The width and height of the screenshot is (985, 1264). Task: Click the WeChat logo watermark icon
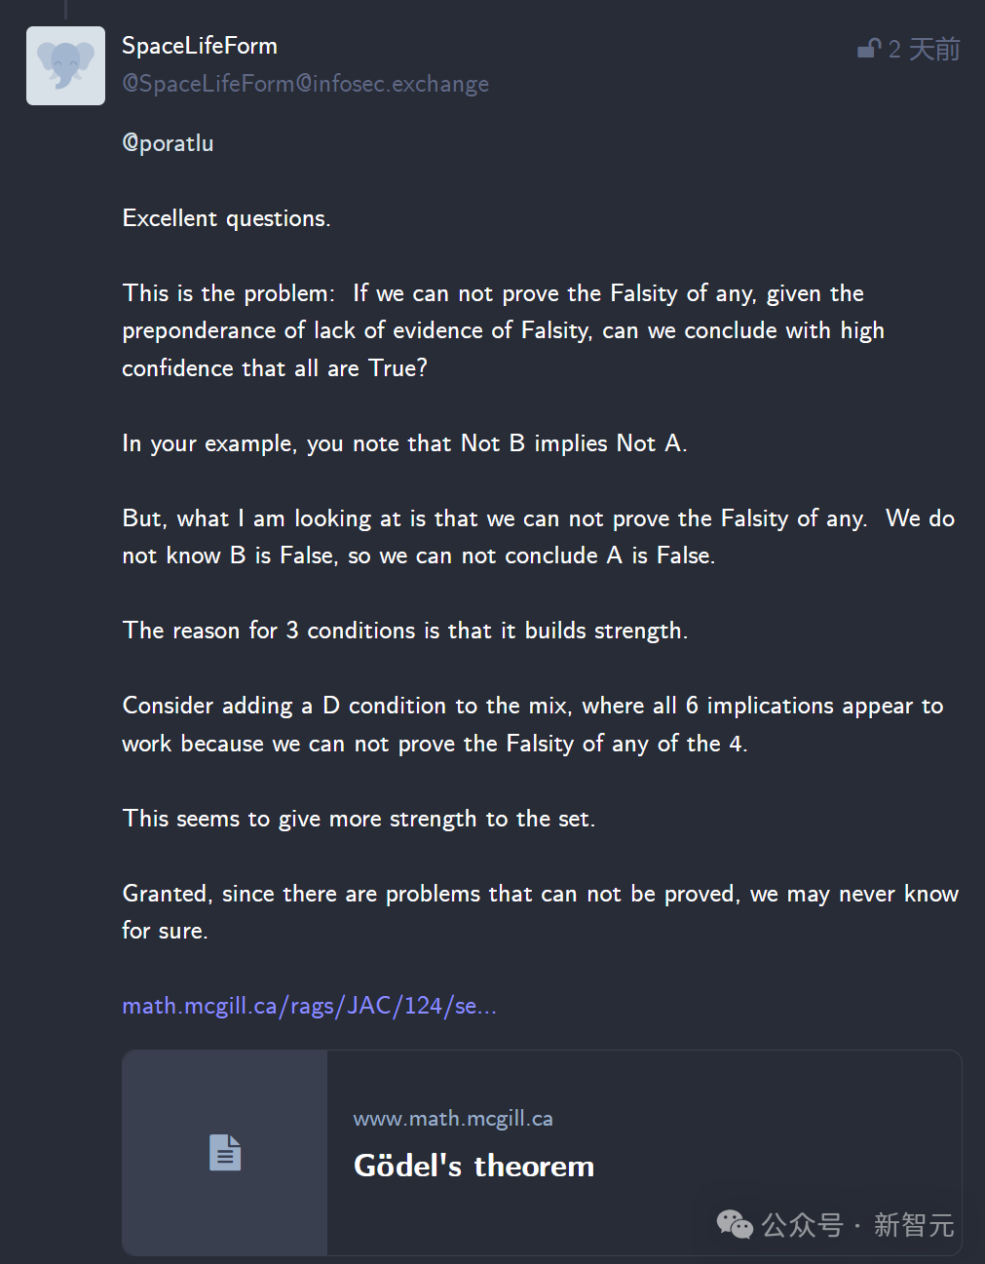[x=735, y=1224]
